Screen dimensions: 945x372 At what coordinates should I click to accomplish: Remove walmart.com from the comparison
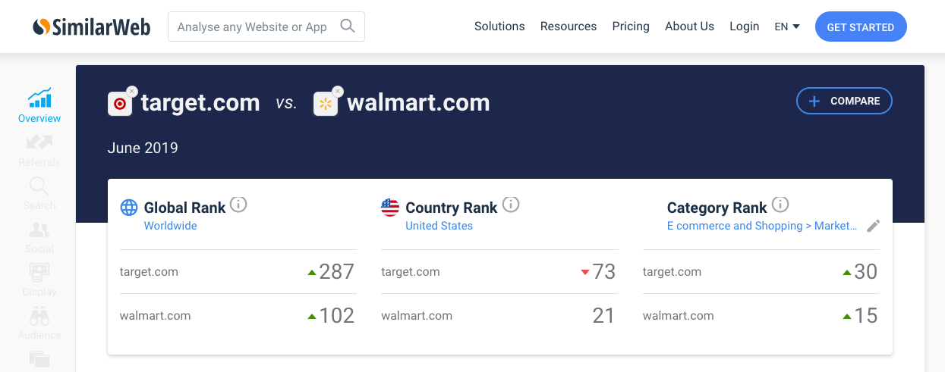tap(338, 91)
